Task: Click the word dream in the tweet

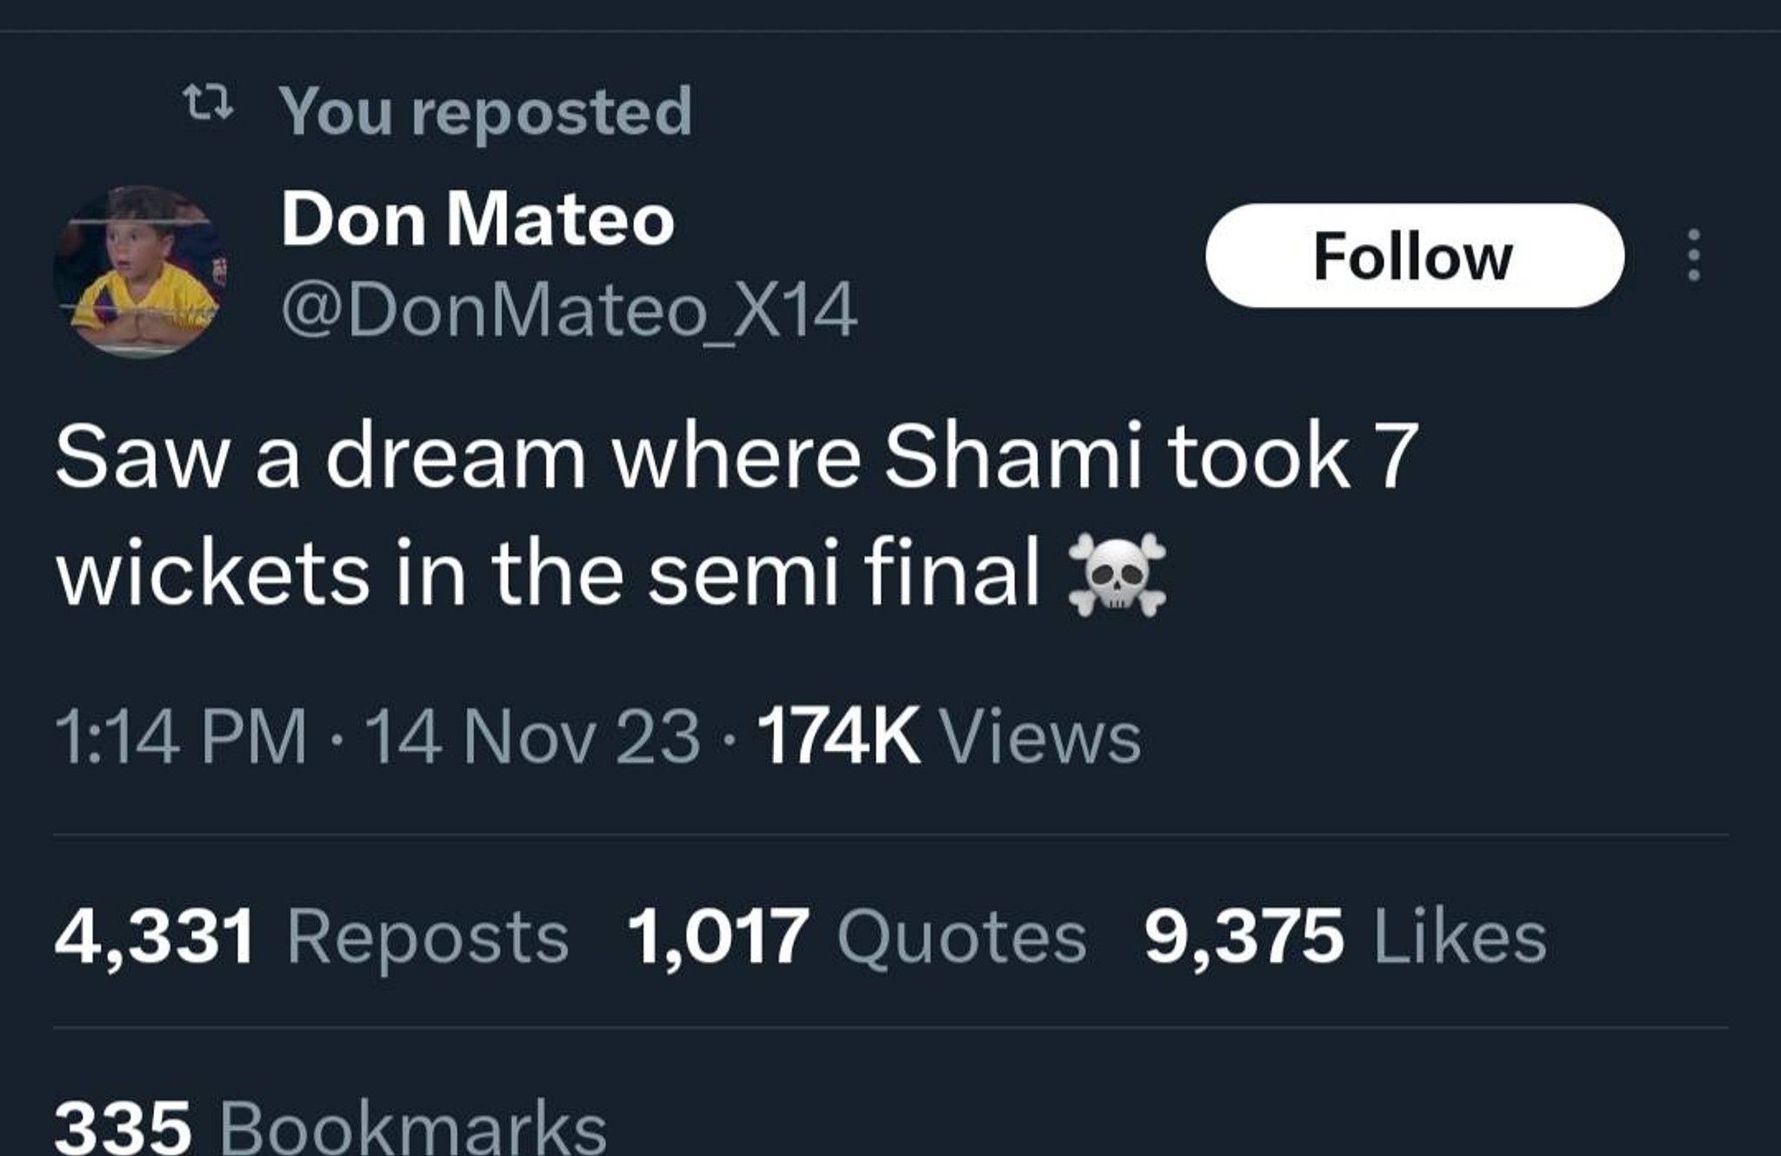Action: [456, 456]
